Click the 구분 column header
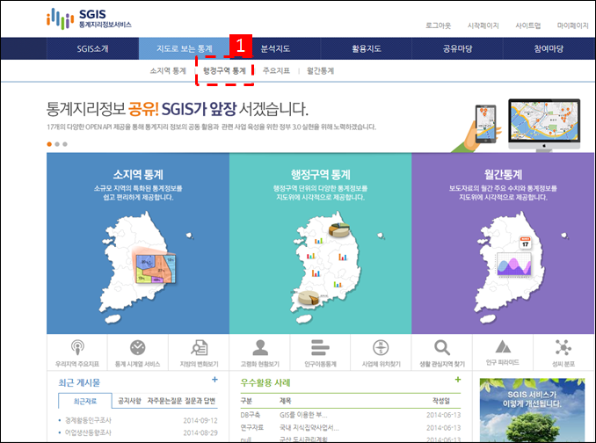 coord(246,401)
